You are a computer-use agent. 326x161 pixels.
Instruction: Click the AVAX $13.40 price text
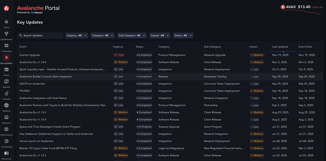[298, 7]
